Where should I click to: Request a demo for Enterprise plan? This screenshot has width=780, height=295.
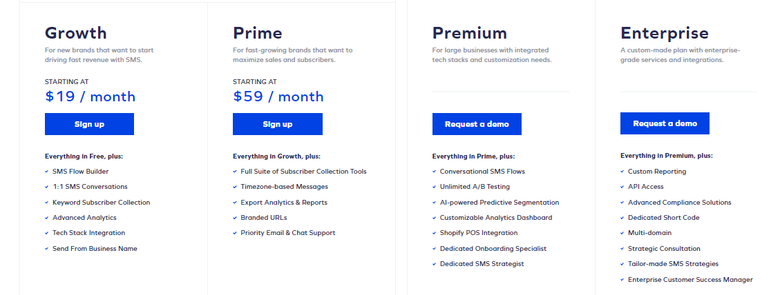665,123
